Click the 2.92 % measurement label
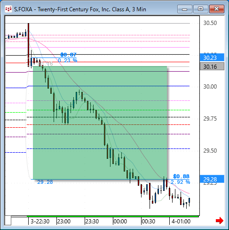The width and height of the screenshot is (229, 230). pos(180,182)
